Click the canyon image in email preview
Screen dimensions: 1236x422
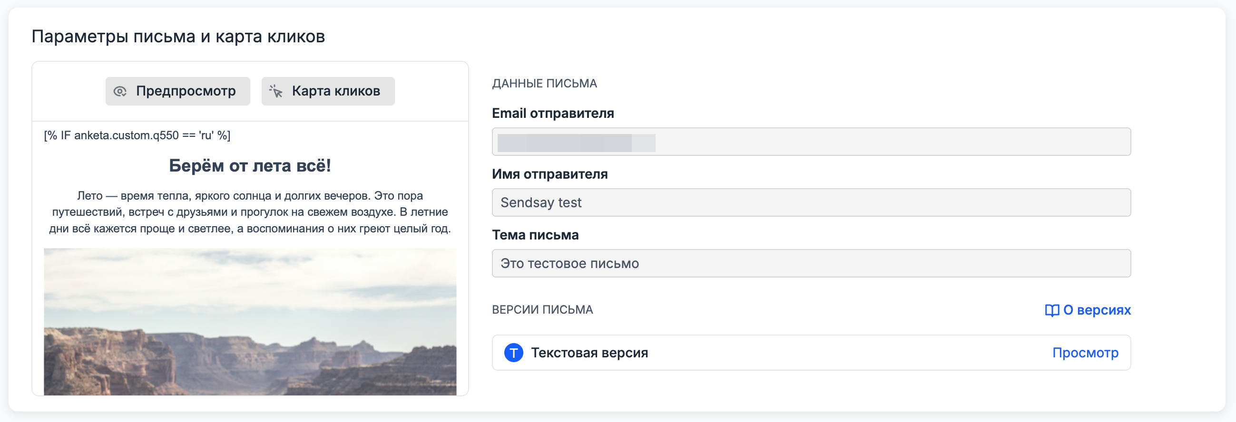coord(250,322)
